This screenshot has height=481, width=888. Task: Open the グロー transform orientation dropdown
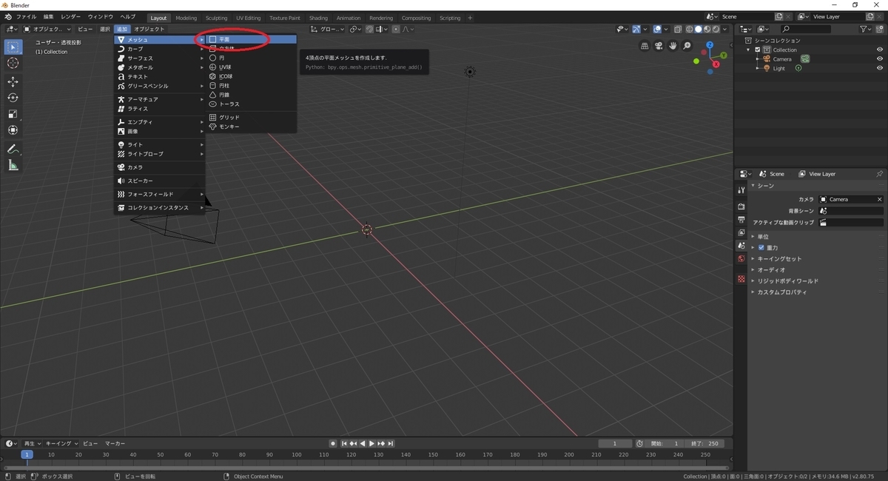[328, 29]
